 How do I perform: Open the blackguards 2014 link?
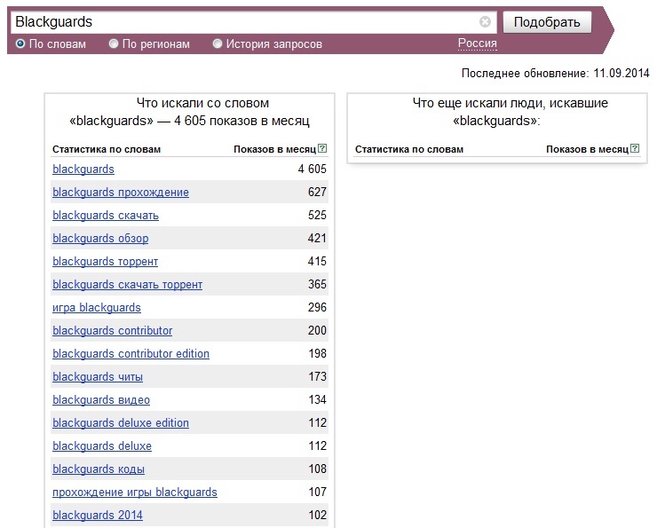click(x=98, y=515)
